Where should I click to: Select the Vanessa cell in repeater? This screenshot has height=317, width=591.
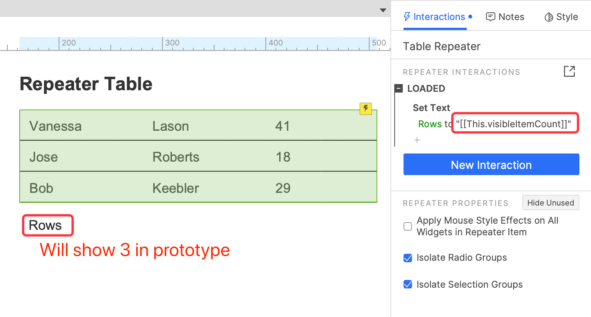click(x=56, y=126)
